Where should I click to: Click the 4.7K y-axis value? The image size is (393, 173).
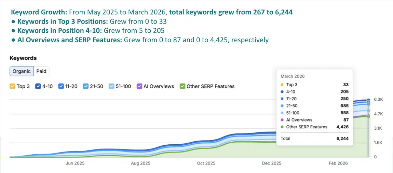(x=378, y=114)
